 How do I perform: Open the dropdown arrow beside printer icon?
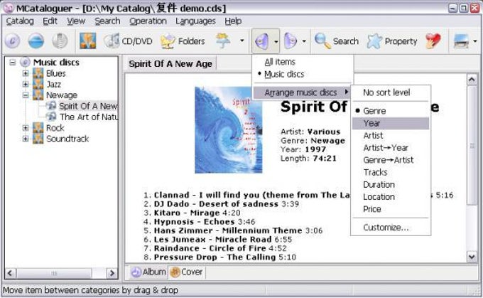pyautogui.click(x=475, y=41)
